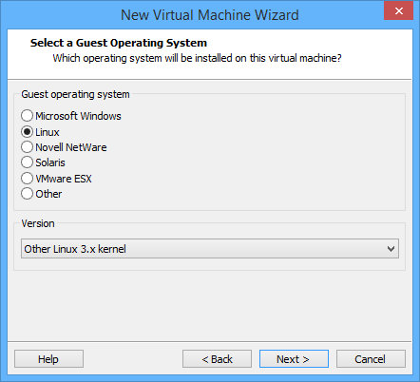Proceed with the Next button
420x382 pixels.
294,359
